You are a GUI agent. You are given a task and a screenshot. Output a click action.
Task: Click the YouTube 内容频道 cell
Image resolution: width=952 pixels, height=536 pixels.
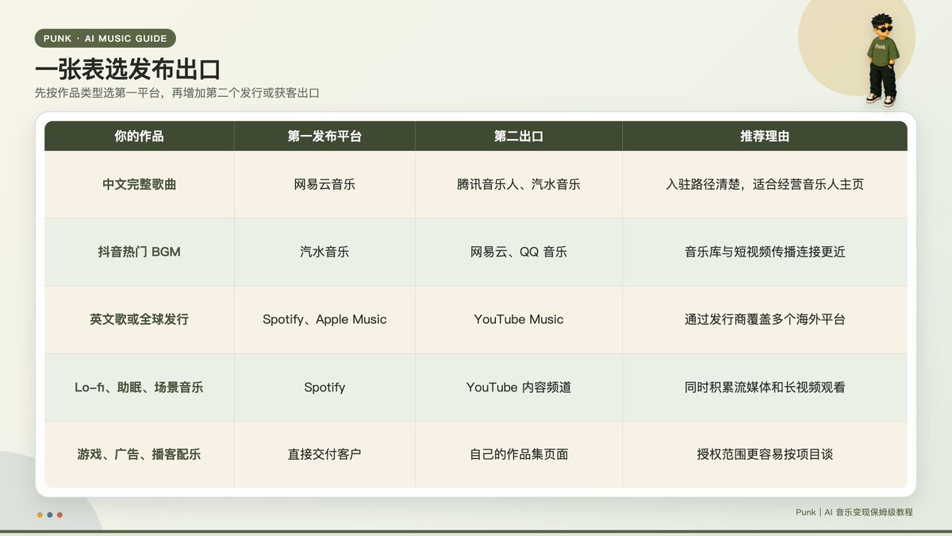(519, 388)
